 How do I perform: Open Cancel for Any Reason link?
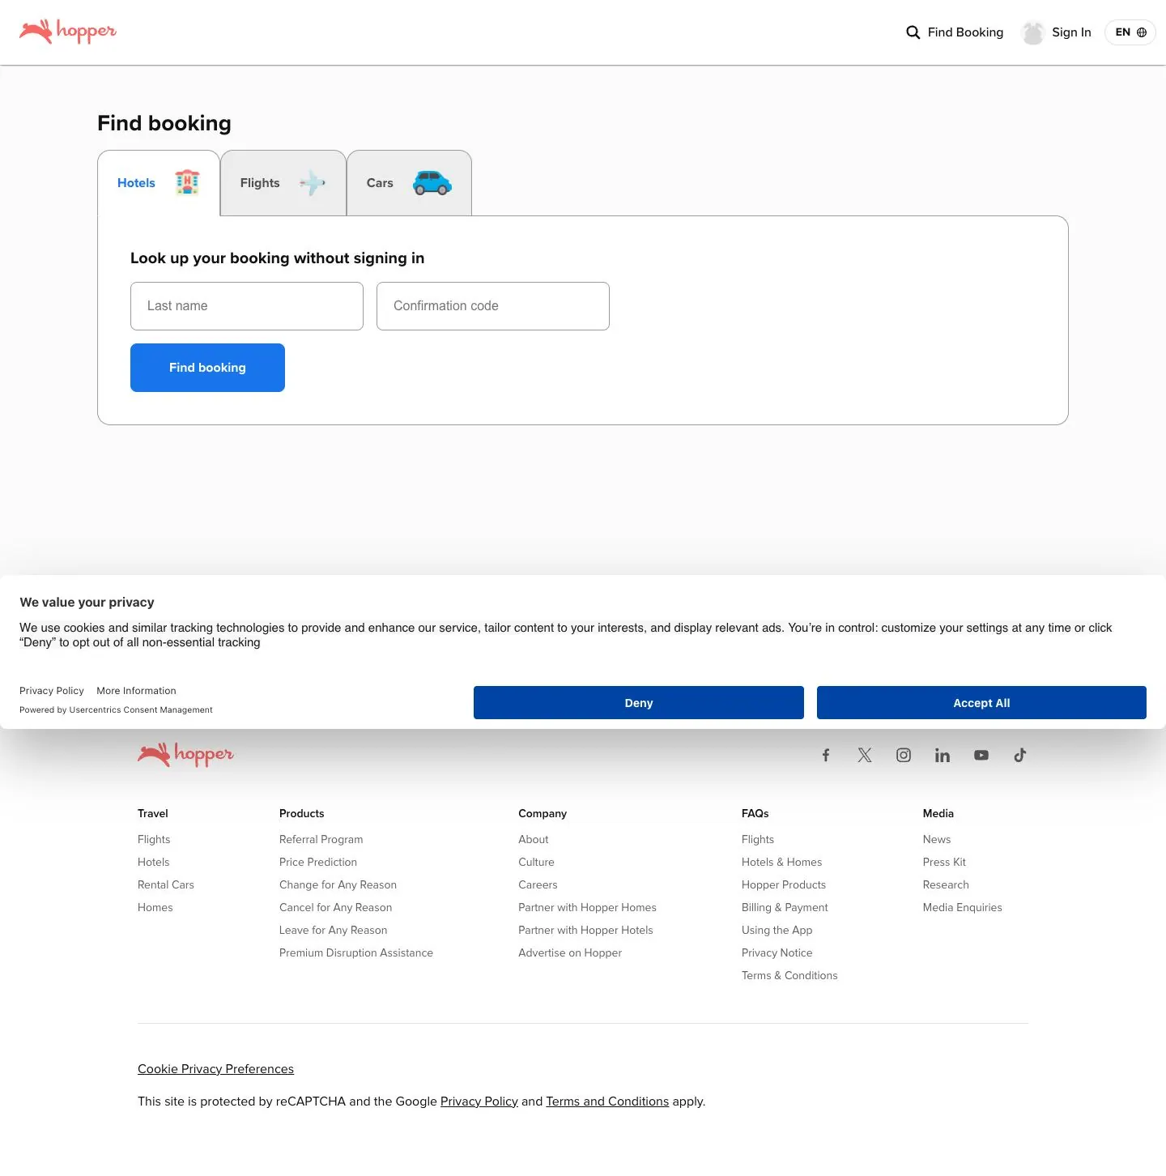point(336,907)
